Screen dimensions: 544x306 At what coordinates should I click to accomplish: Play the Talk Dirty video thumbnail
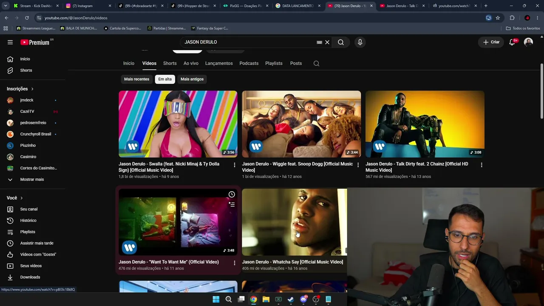click(425, 124)
